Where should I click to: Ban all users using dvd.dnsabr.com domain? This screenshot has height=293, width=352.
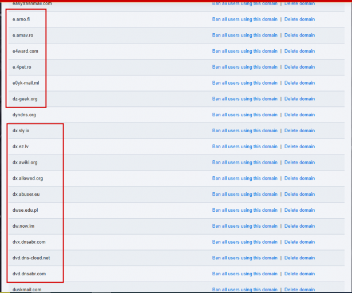point(245,274)
